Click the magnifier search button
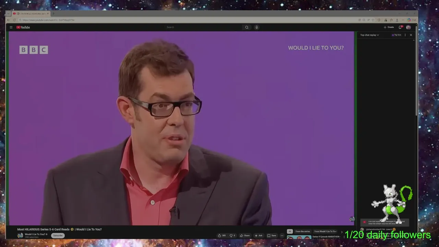The image size is (439, 247). pos(247,27)
